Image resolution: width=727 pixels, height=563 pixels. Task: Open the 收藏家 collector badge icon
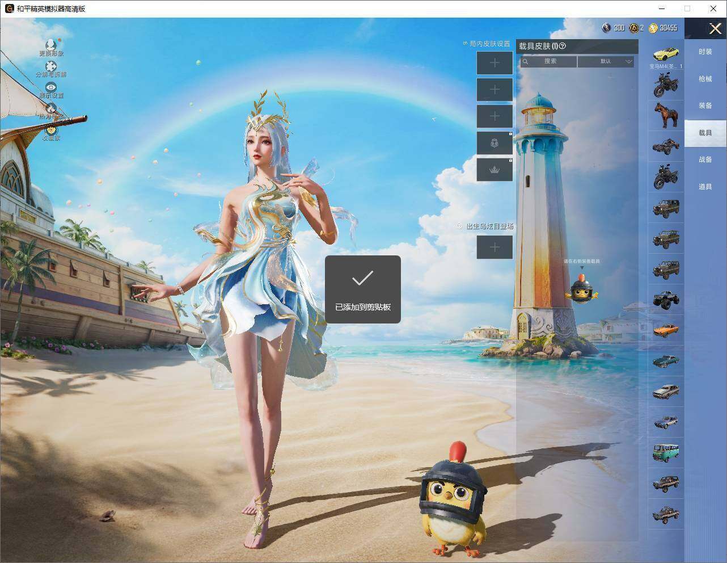tap(51, 130)
